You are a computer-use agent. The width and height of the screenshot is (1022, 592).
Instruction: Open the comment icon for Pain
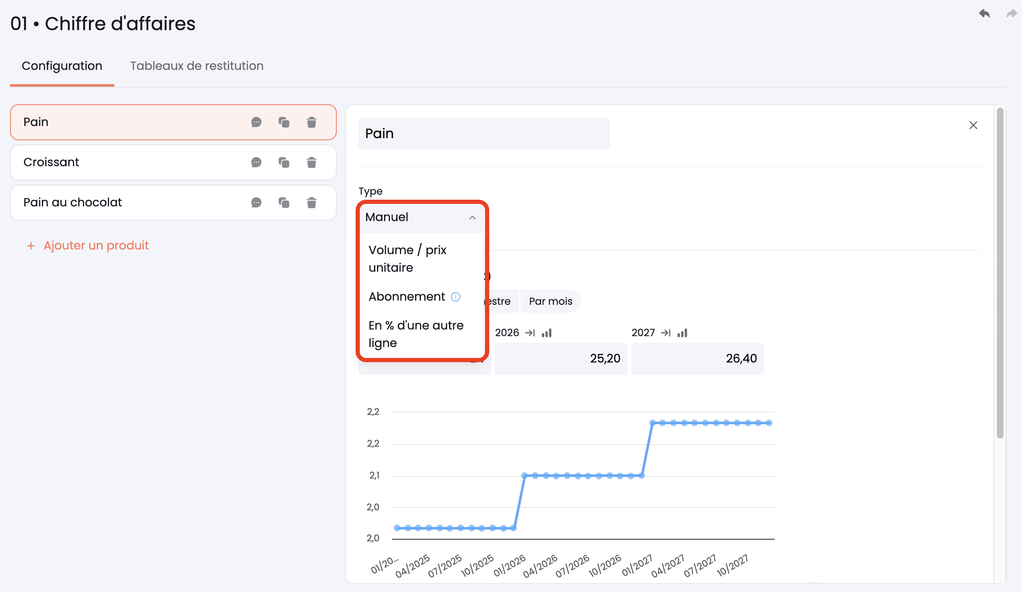point(256,122)
